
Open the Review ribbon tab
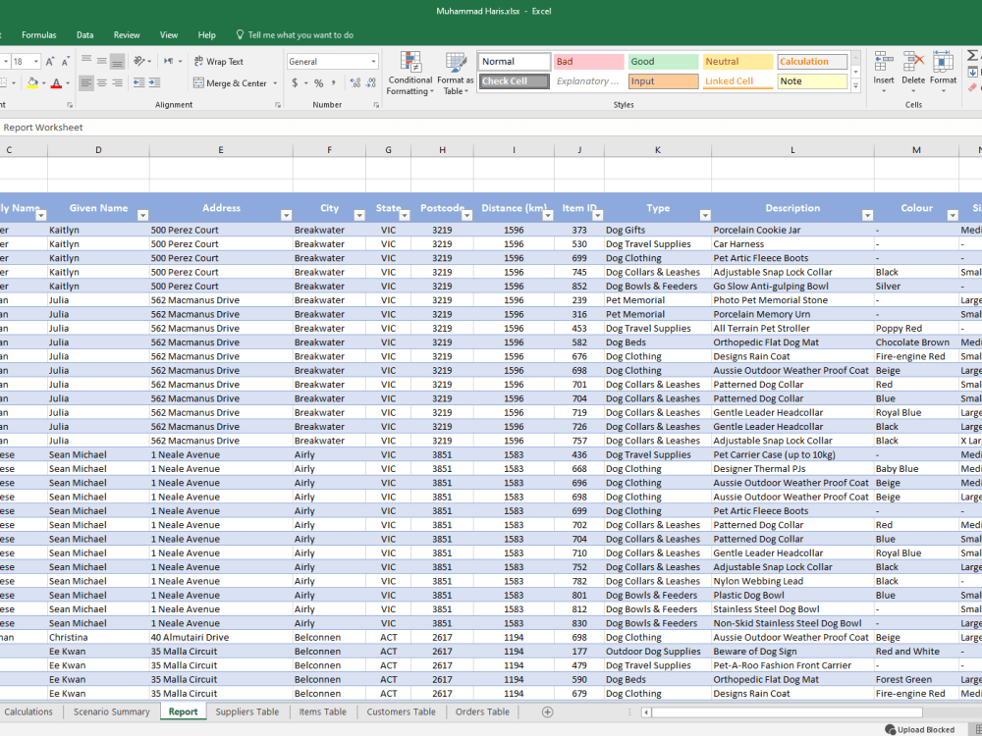(127, 35)
